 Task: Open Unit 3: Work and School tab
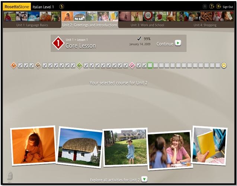(x=147, y=25)
